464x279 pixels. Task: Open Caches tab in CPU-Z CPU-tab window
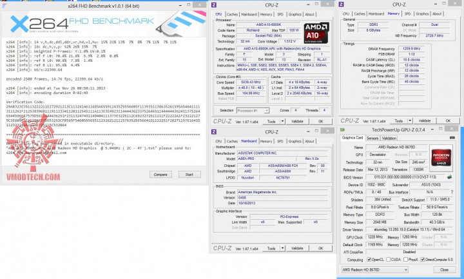[232, 14]
